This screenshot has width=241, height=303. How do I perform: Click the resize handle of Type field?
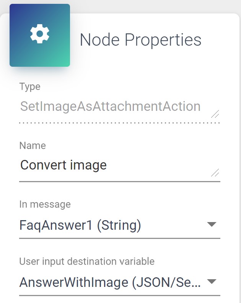pyautogui.click(x=215, y=114)
